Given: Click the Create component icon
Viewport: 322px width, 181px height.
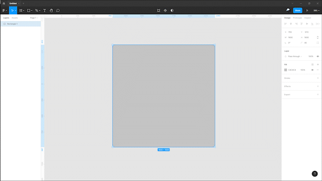Looking at the screenshot, I should (x=165, y=11).
